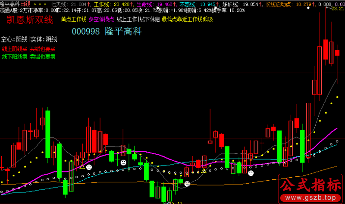Click the orange 长线启动点 indicator label

click(x=278, y=4)
